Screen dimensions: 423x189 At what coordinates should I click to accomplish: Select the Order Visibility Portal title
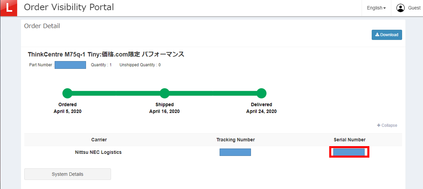click(69, 7)
